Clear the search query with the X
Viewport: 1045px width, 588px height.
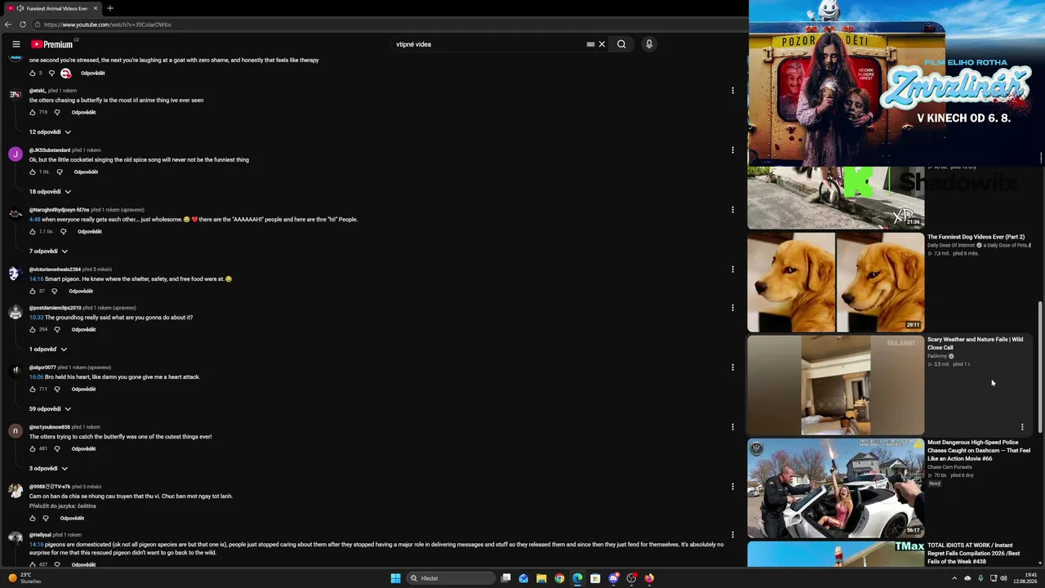[602, 44]
